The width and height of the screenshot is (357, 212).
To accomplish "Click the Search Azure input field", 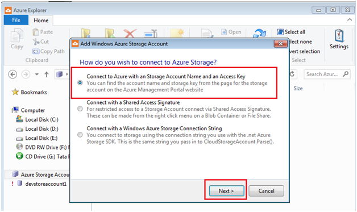I will coord(327,74).
